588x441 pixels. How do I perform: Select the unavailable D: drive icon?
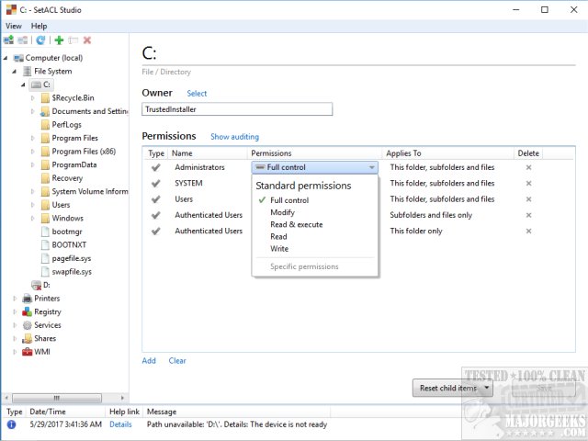coord(36,286)
